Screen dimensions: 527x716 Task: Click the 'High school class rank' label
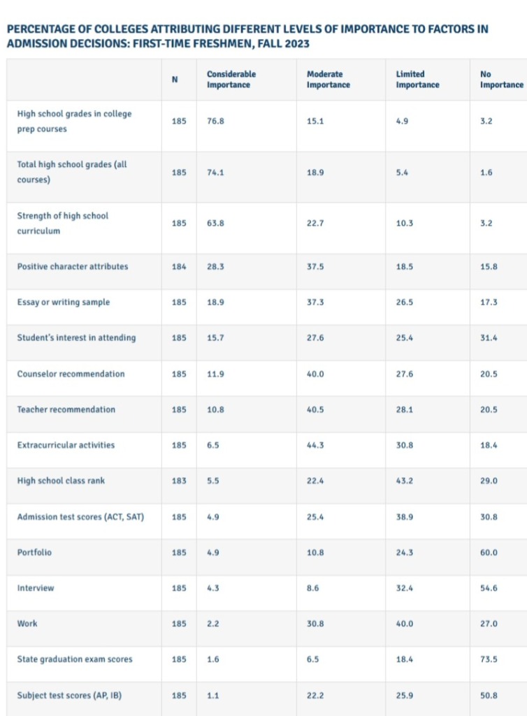[61, 481]
